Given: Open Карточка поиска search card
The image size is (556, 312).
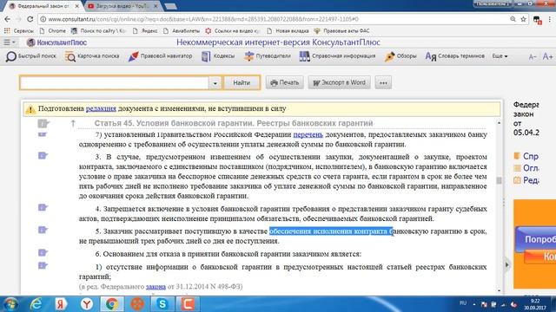Looking at the screenshot, I should click(92, 55).
